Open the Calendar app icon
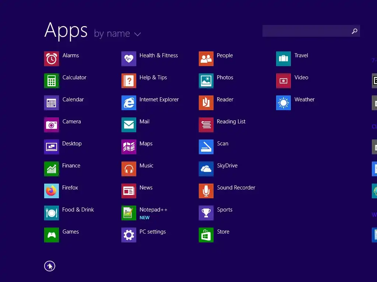This screenshot has width=377, height=282. pyautogui.click(x=52, y=103)
